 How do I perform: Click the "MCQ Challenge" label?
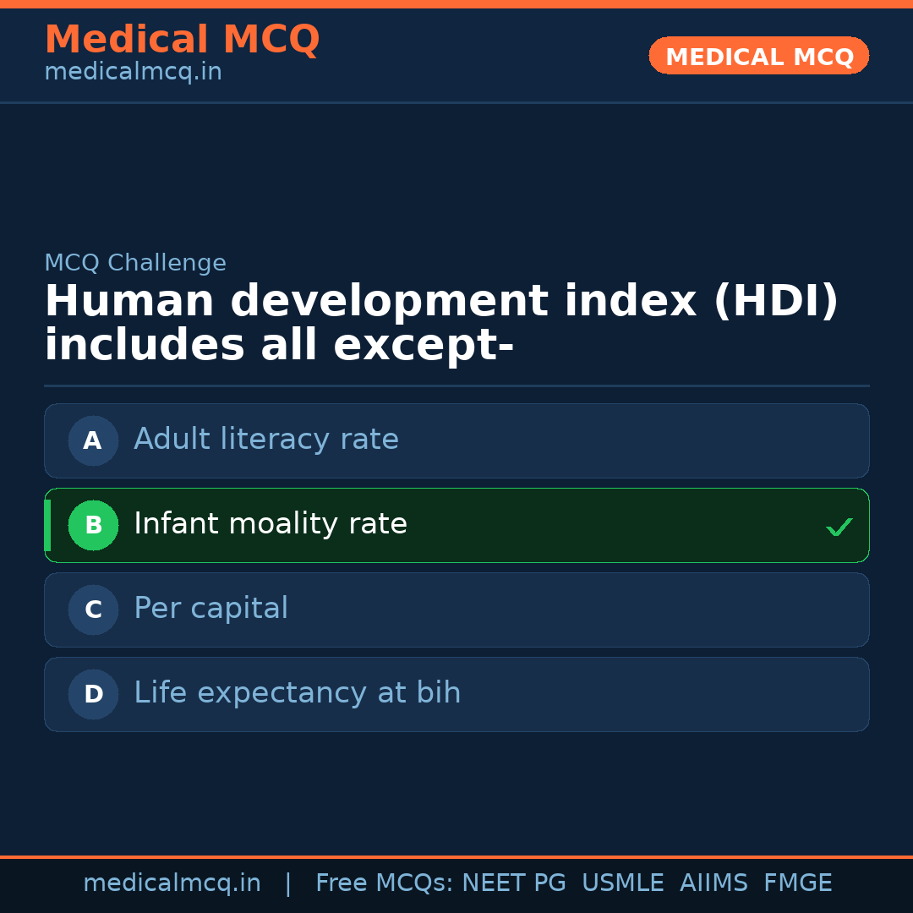click(x=135, y=263)
